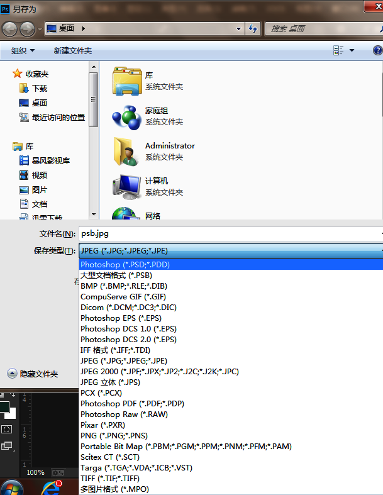Change Photoshop screen mode icon
Viewport: 383px width, 495px height.
(7, 445)
